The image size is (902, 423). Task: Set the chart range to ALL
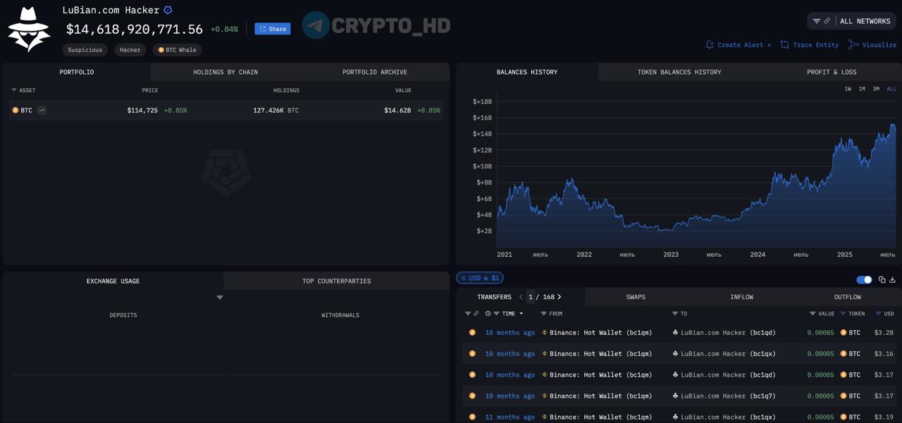click(x=891, y=89)
